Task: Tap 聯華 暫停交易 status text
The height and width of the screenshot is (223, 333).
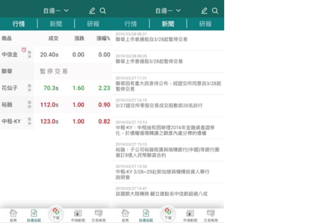Action: (54, 71)
